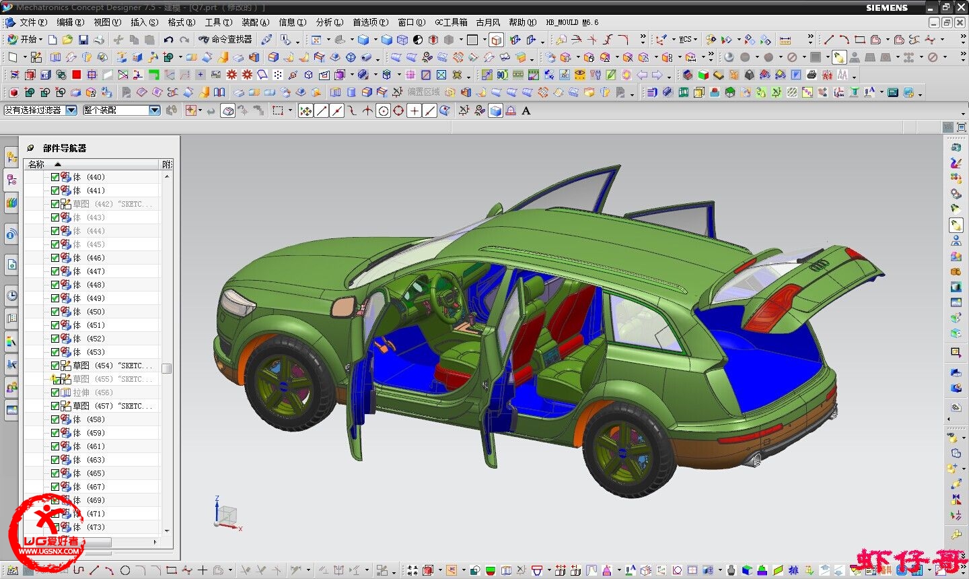Click the Print icon
Image resolution: width=969 pixels, height=579 pixels.
pyautogui.click(x=99, y=40)
